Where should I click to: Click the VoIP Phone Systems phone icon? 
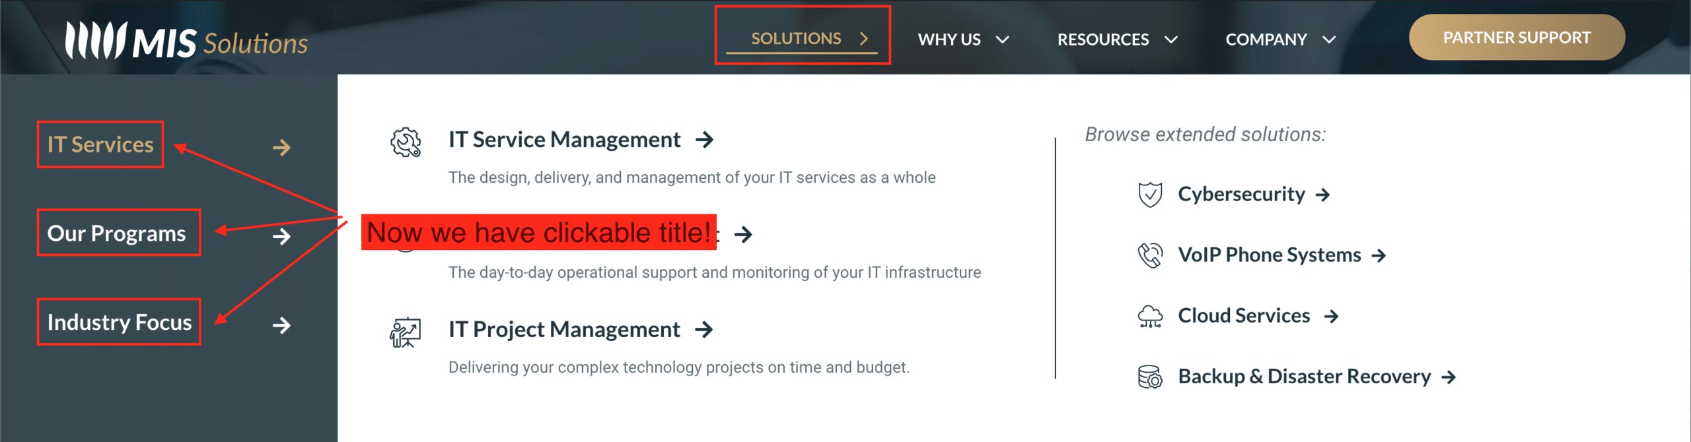click(1150, 255)
